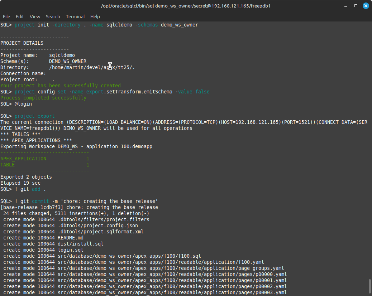The width and height of the screenshot is (372, 296).
Task: Click the 'PROJECT DETAILS' heading text
Action: click(x=22, y=43)
